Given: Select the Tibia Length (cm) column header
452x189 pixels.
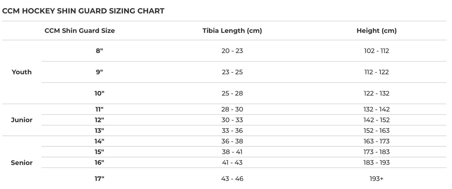Looking at the screenshot, I should click(232, 31).
